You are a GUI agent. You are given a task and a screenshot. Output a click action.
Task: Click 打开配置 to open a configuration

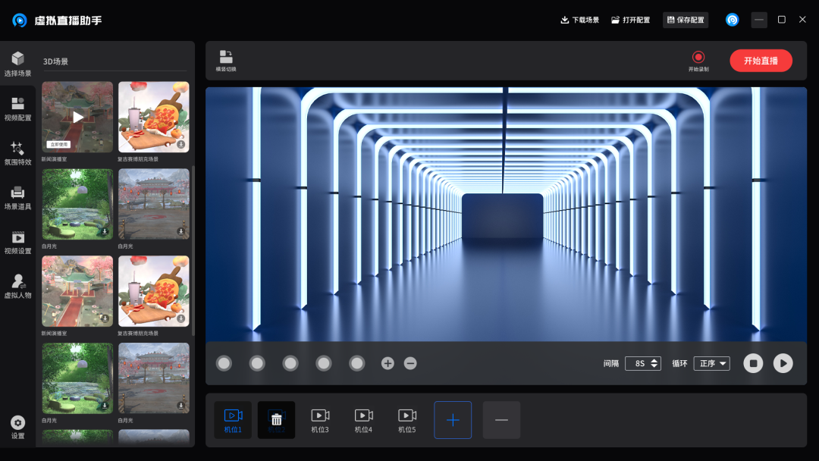pyautogui.click(x=630, y=20)
